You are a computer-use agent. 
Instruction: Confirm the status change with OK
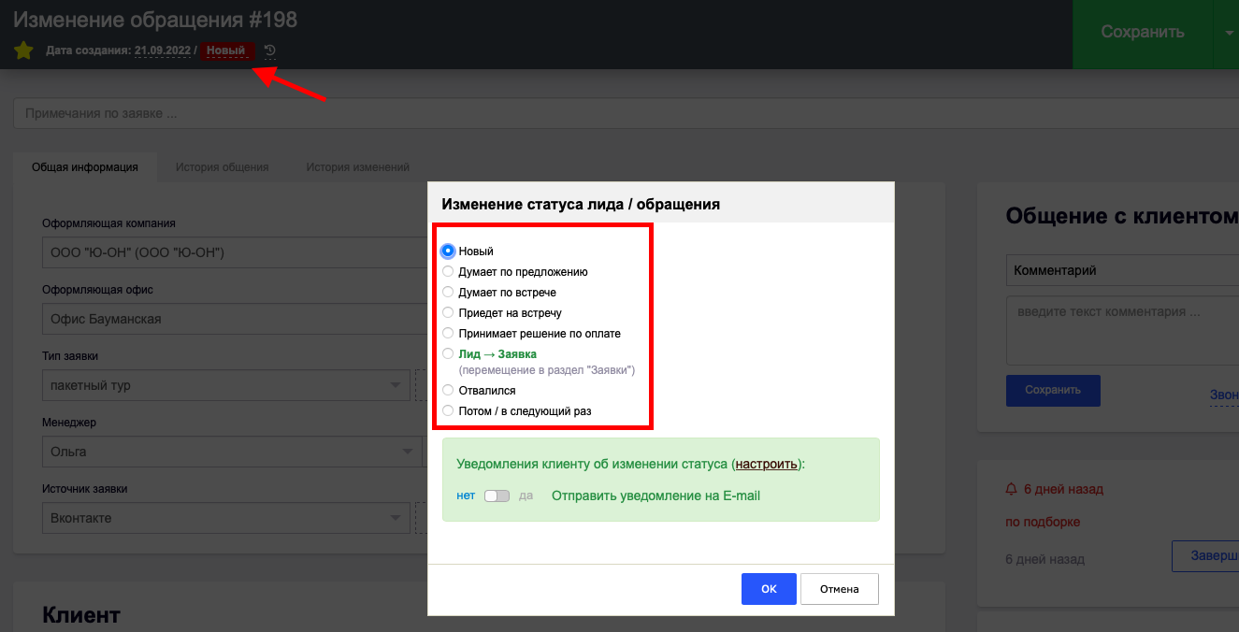coord(769,589)
